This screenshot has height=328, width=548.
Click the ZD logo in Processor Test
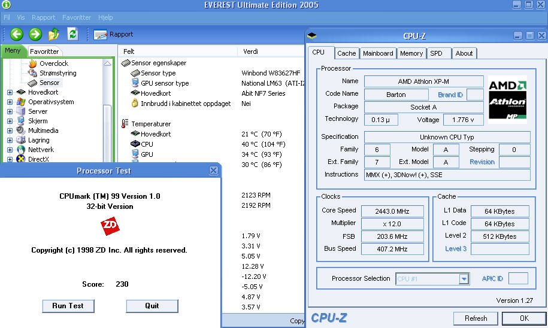[x=110, y=226]
